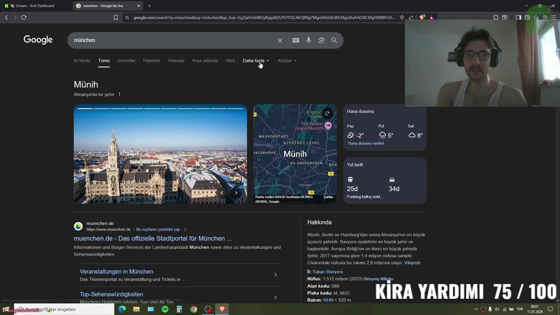The width and height of the screenshot is (560, 315).
Task: Go to the Videolar tab
Action: click(x=176, y=61)
